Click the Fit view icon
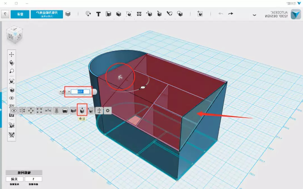Image resolution: width=303 pixels, height=189 pixels. 12,81
